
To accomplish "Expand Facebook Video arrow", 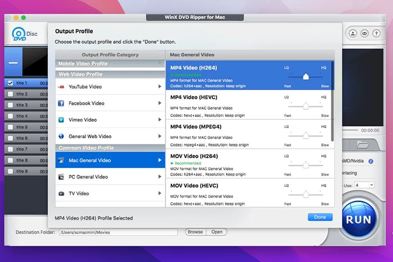I will tap(160, 103).
